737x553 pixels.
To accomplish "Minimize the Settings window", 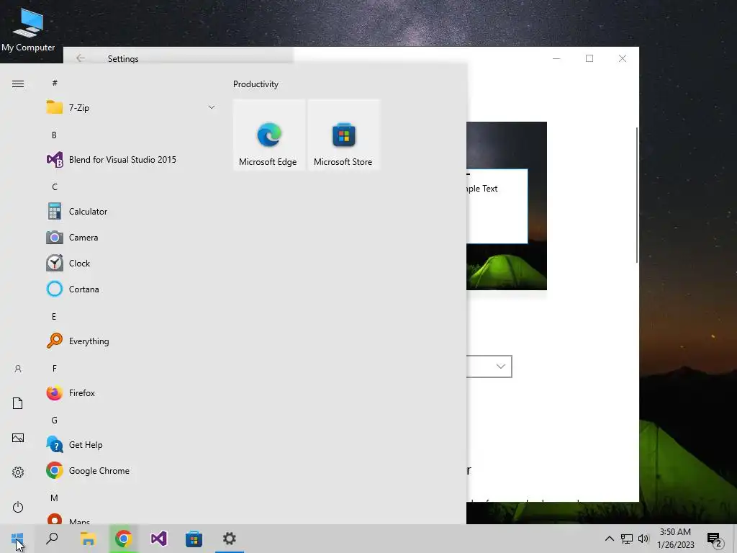I will [x=556, y=58].
